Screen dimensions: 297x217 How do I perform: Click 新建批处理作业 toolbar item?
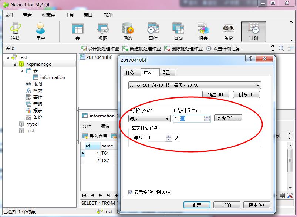point(142,49)
